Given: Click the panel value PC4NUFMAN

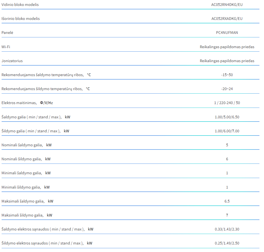Looking at the screenshot, I should click(x=227, y=33).
